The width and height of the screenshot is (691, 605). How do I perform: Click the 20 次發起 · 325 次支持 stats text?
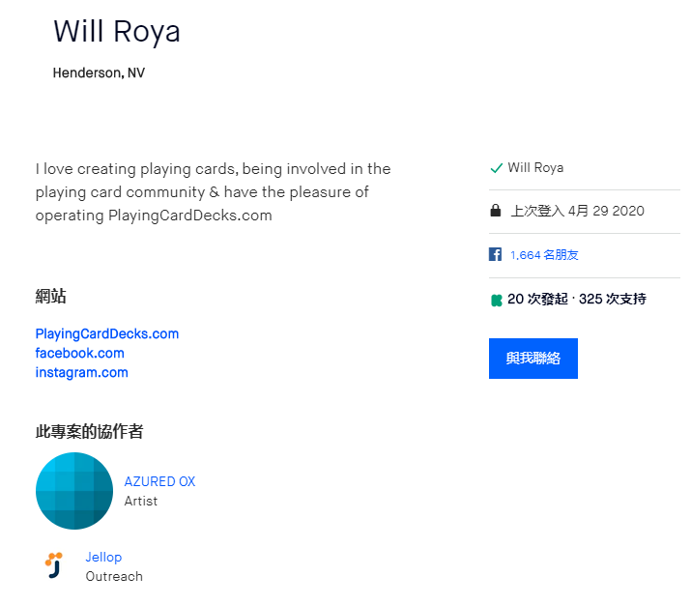576,300
